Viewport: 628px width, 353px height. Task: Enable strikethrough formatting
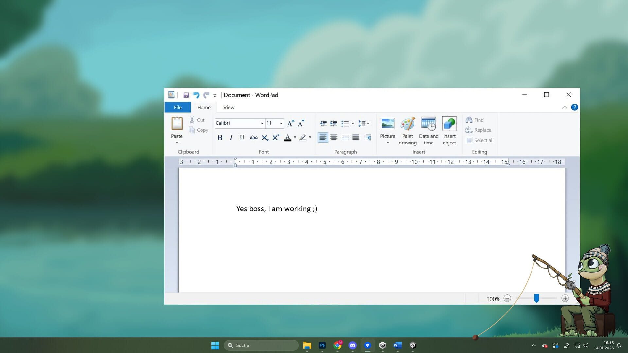click(x=253, y=137)
